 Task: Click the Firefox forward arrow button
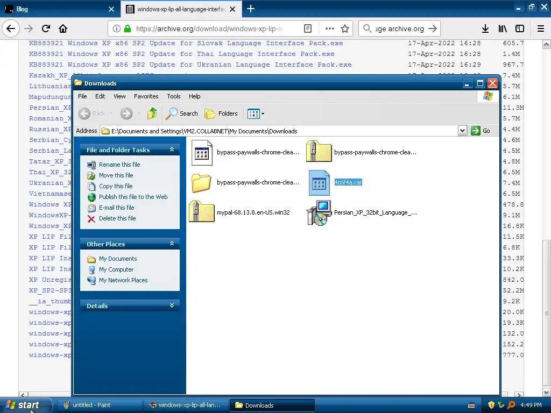tap(29, 29)
